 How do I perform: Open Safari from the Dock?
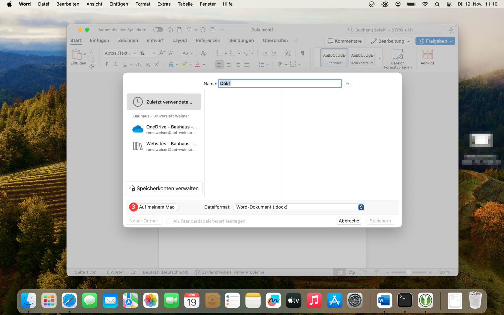[x=69, y=300]
